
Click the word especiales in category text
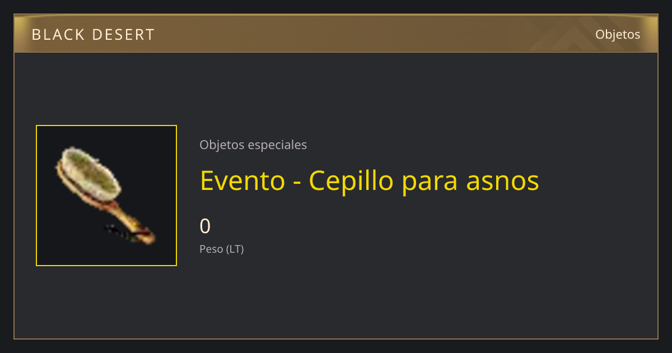click(x=277, y=145)
